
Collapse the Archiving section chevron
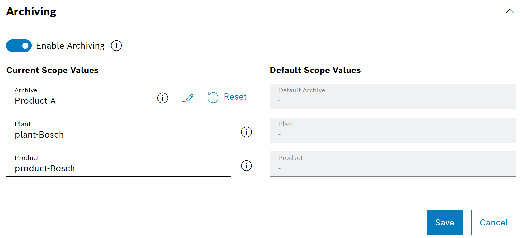tap(510, 12)
